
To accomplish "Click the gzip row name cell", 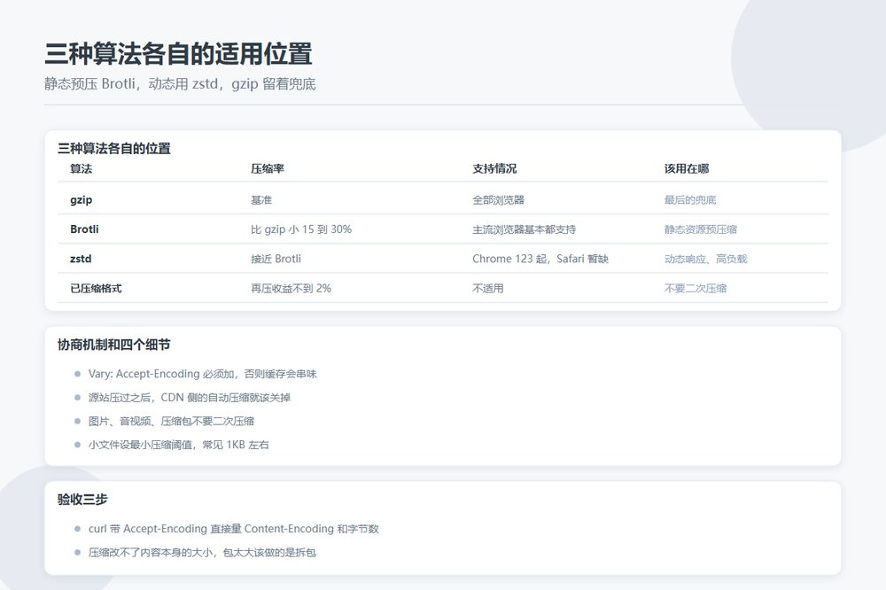I will point(82,199).
